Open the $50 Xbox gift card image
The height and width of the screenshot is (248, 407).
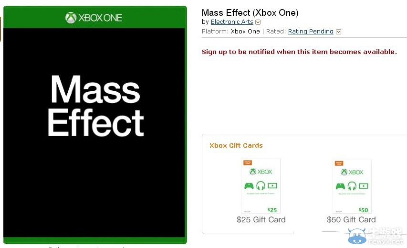pyautogui.click(x=352, y=185)
